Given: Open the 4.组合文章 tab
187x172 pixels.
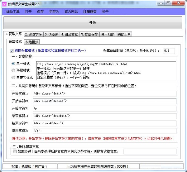Looking at the screenshot, I should click(70, 35).
